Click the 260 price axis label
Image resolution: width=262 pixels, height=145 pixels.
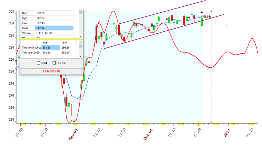(11, 119)
